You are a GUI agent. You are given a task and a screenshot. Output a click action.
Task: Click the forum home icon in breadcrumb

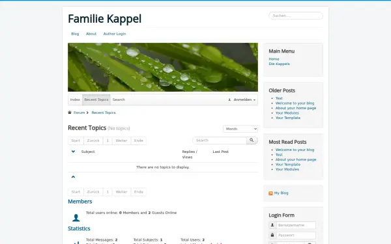click(70, 113)
